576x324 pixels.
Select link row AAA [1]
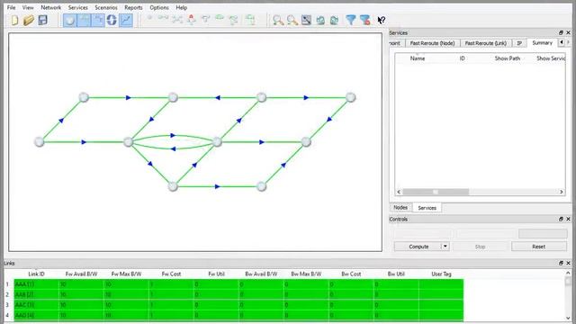tap(238, 284)
